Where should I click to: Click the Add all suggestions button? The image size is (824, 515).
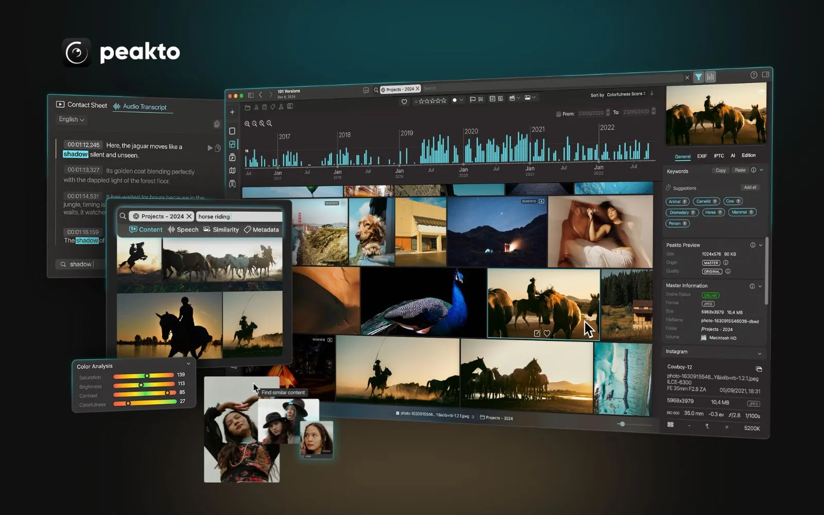tap(750, 187)
